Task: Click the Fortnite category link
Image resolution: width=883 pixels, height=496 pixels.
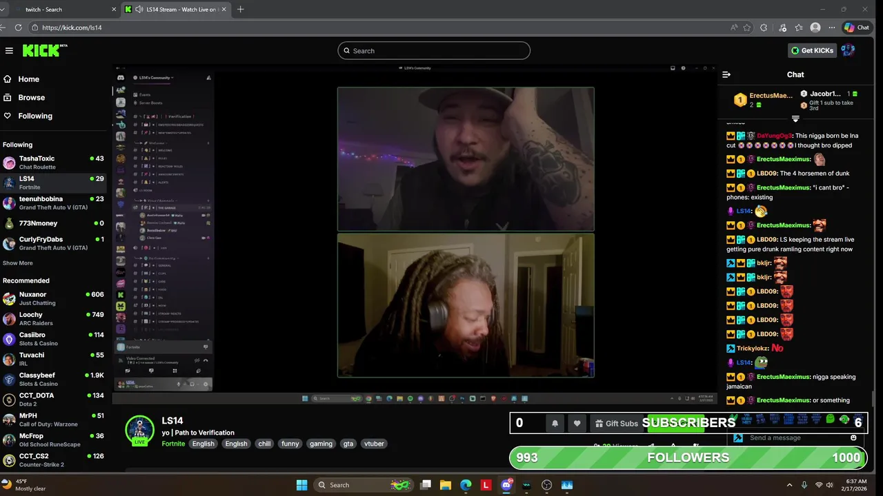Action: [173, 444]
